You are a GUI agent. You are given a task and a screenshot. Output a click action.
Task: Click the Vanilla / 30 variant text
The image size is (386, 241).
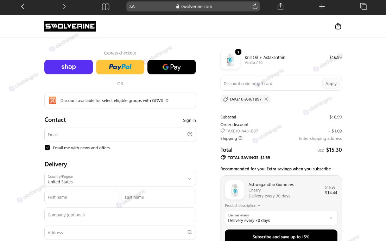[x=254, y=63]
